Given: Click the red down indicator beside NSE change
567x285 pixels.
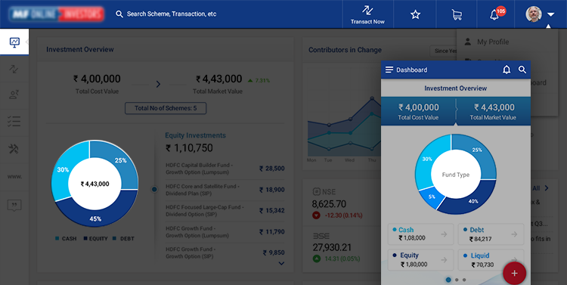Looking at the screenshot, I should (x=316, y=215).
